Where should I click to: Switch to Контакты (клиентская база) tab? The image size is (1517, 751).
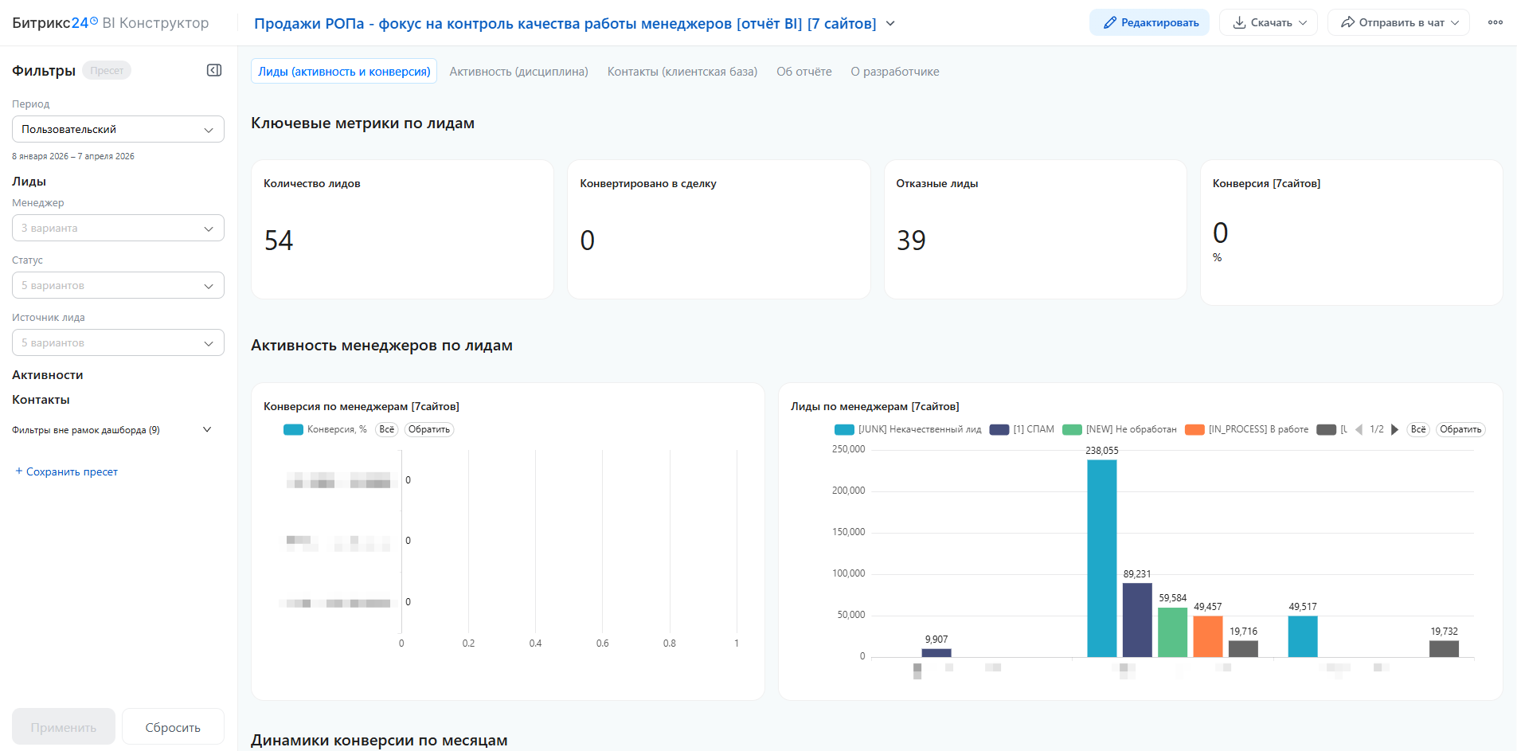(x=682, y=72)
